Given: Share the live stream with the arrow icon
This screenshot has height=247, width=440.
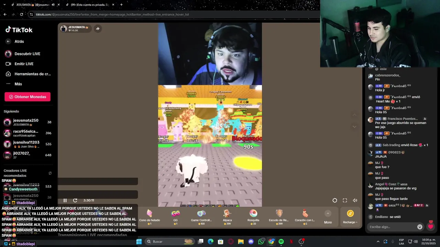Looking at the screenshot, I should tap(98, 28).
